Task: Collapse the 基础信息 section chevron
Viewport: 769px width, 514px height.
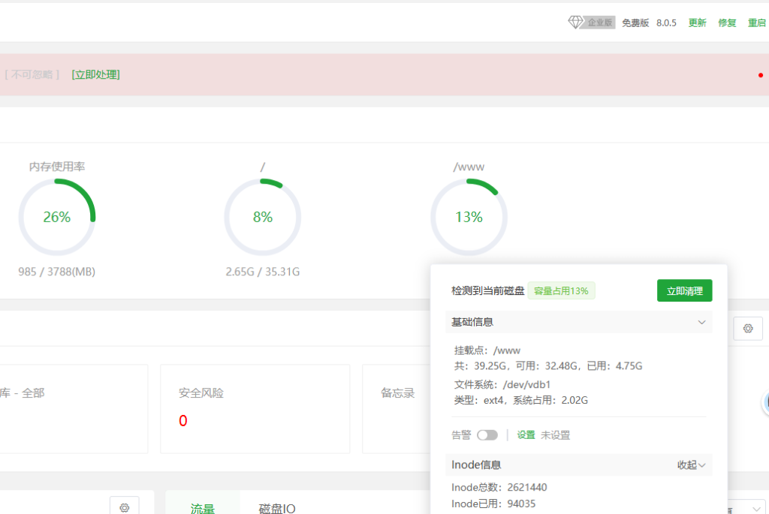Action: (702, 323)
